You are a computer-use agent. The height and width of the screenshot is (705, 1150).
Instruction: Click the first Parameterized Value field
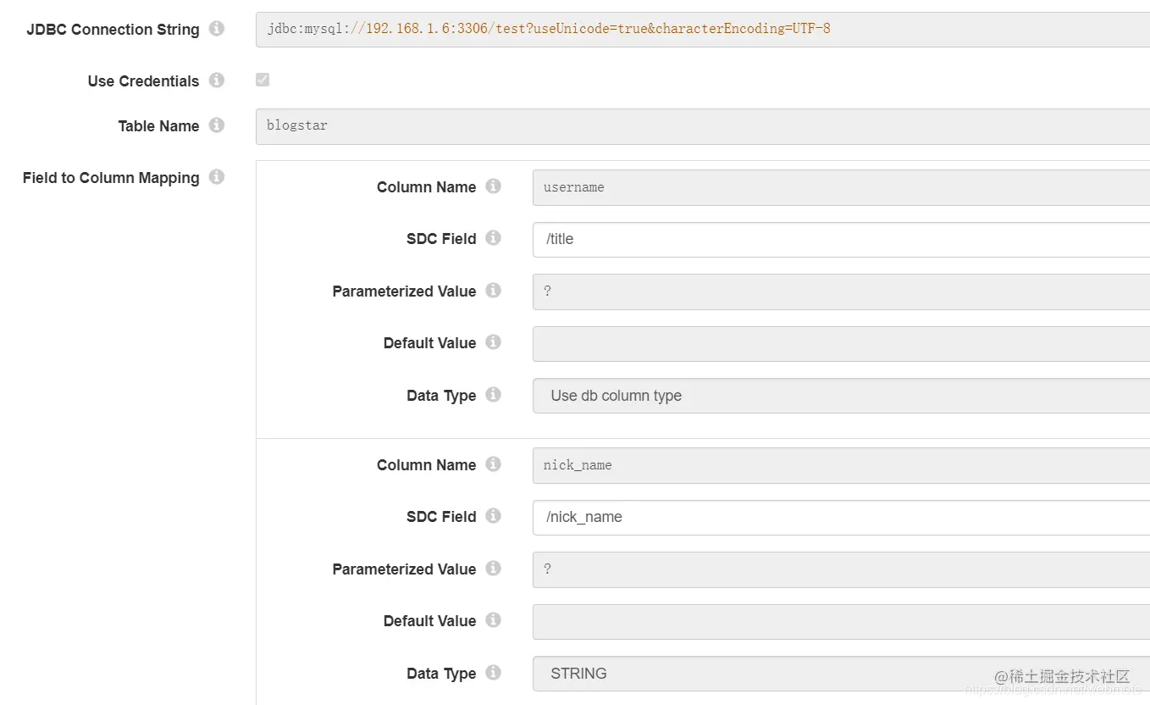click(x=841, y=291)
